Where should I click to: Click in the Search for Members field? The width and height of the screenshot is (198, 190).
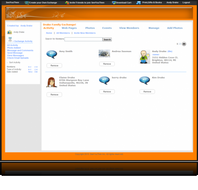pos(84,39)
